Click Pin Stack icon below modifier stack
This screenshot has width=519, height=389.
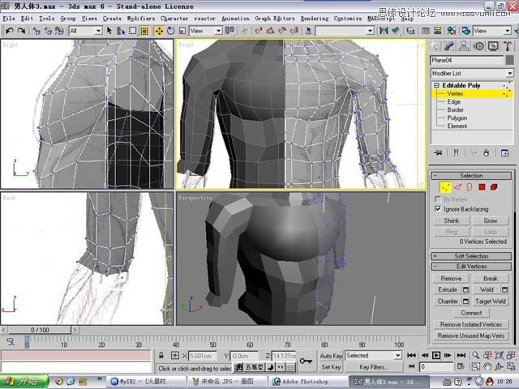[438, 152]
